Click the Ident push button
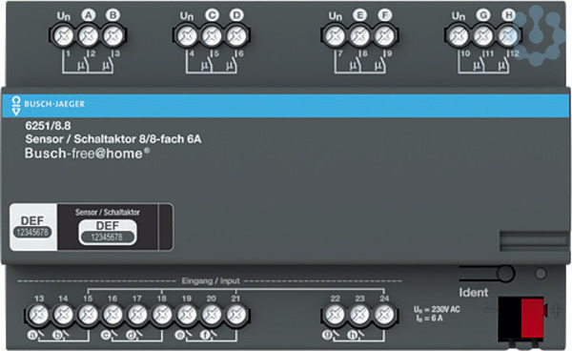 click(505, 274)
